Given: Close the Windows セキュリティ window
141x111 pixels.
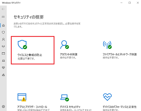Looking at the screenshot, I should (138, 3).
